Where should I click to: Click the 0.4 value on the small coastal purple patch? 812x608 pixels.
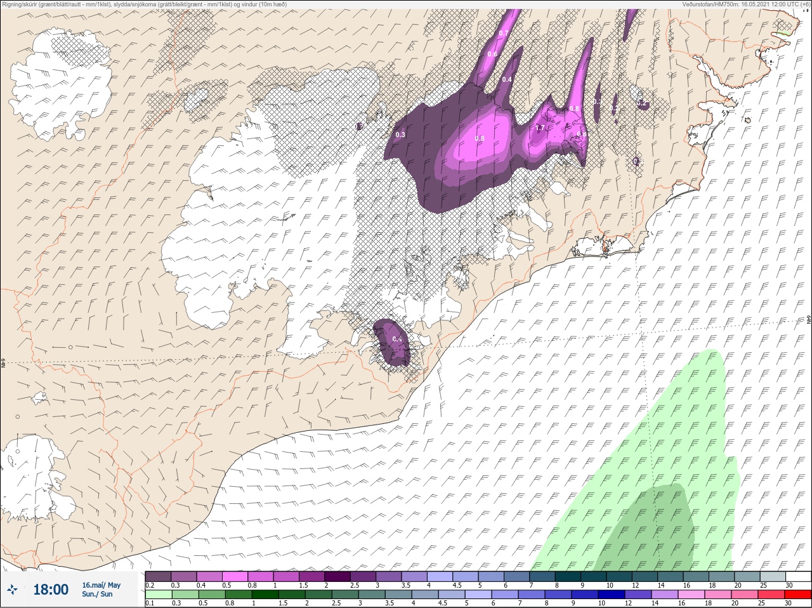(397, 339)
